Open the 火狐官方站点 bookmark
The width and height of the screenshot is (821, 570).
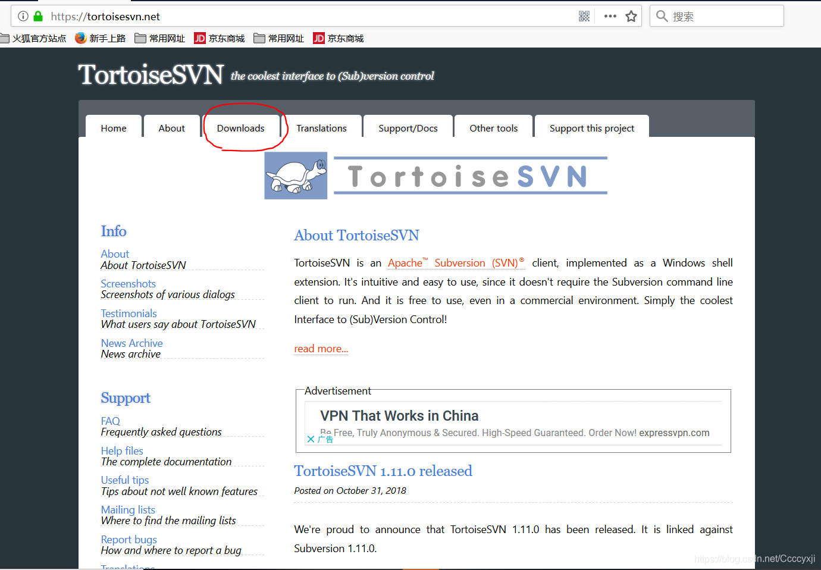[x=34, y=38]
